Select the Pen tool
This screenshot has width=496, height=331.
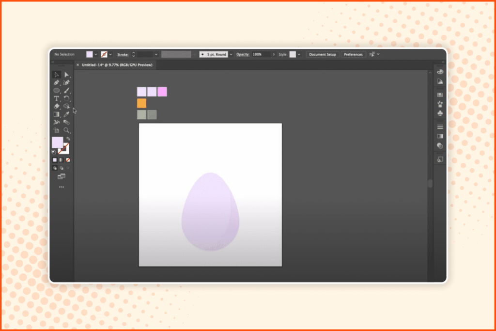coord(57,82)
